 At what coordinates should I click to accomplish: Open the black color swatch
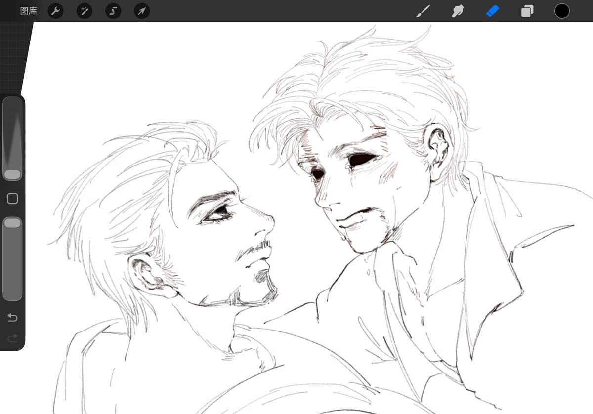tap(562, 11)
